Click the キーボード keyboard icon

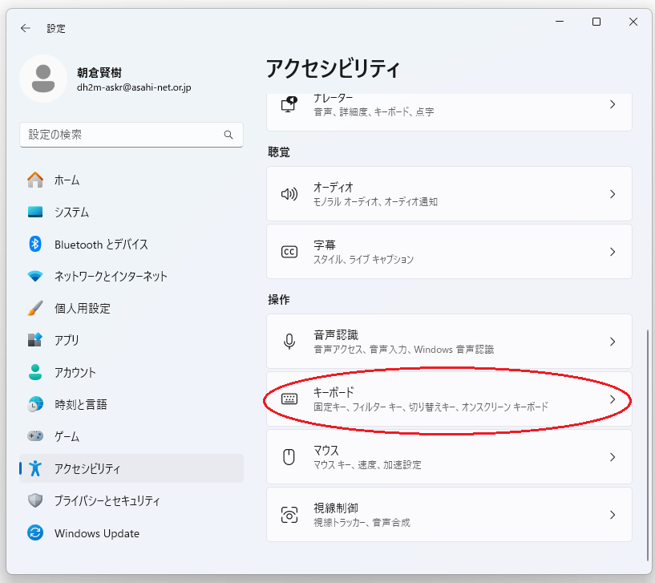pyautogui.click(x=289, y=399)
